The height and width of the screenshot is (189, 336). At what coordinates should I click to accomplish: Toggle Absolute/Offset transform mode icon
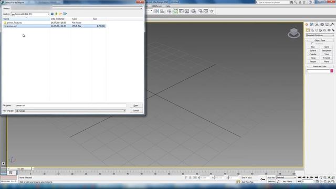click(x=195, y=177)
